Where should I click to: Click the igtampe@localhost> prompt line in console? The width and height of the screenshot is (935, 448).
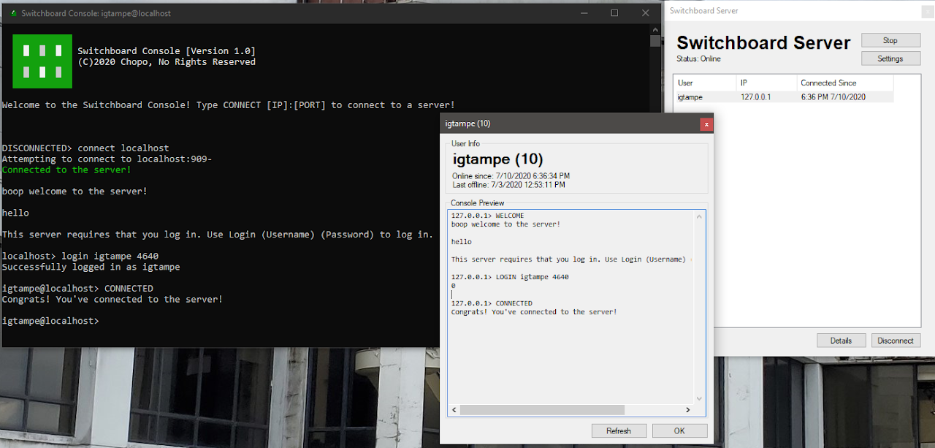pos(50,321)
